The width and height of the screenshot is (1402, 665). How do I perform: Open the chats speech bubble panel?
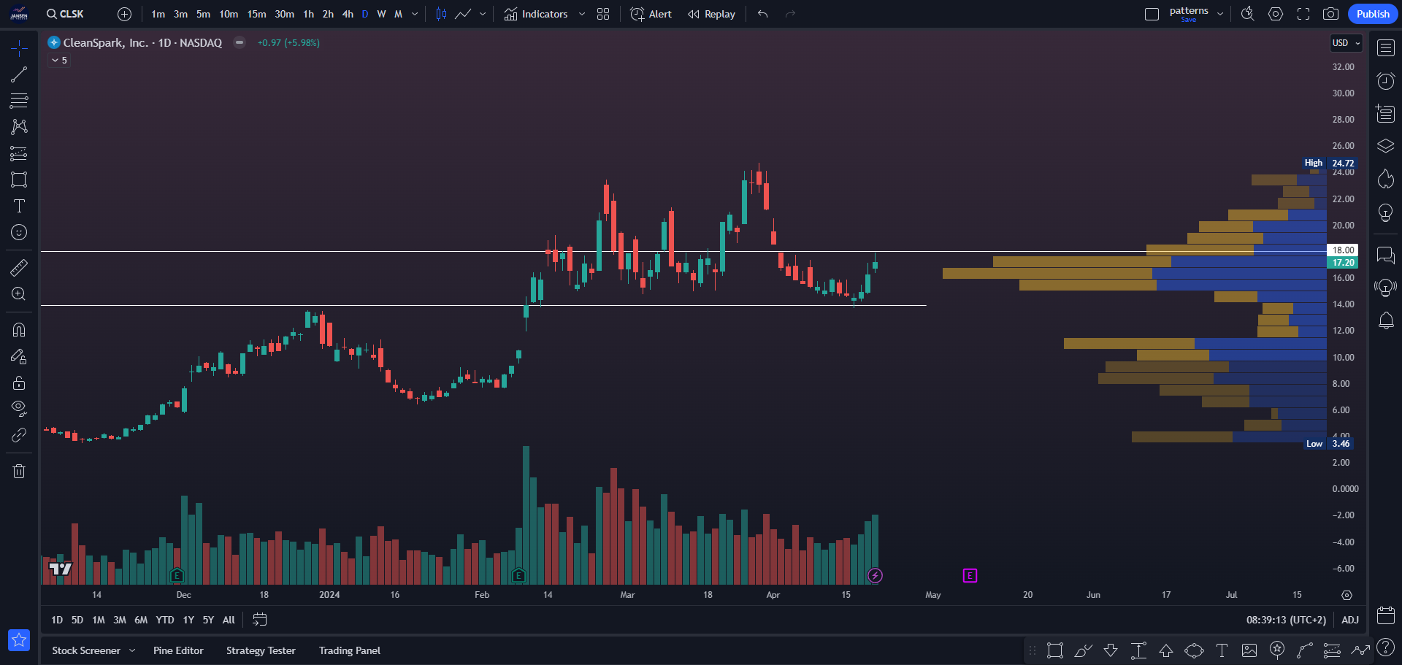pos(1386,255)
